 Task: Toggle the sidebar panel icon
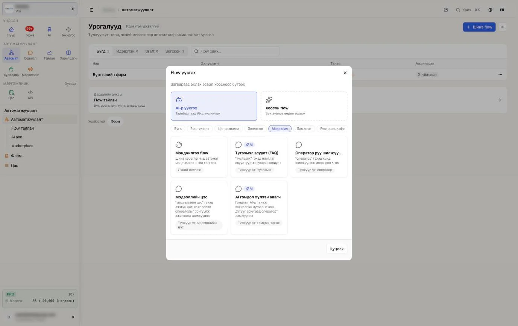tap(91, 10)
